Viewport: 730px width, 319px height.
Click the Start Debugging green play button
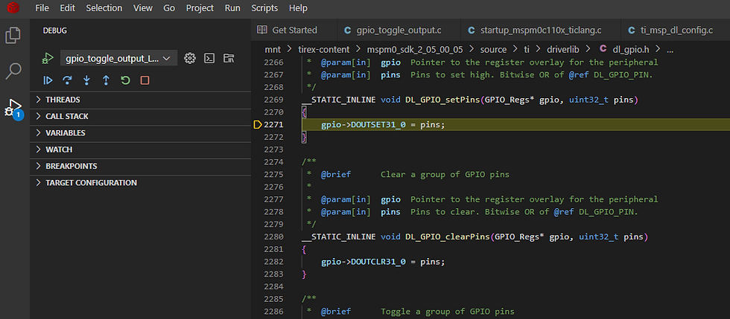[x=47, y=58]
